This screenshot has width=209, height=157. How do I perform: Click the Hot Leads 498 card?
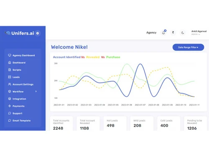point(115,124)
